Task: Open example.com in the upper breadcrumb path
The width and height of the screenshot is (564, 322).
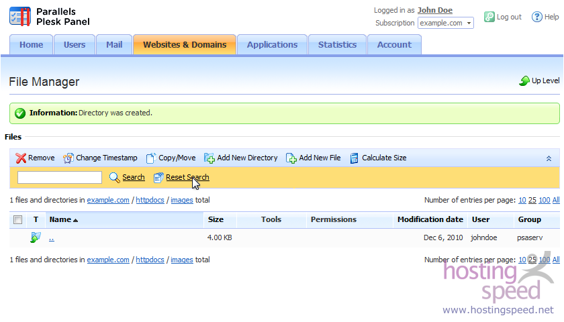Action: click(108, 200)
